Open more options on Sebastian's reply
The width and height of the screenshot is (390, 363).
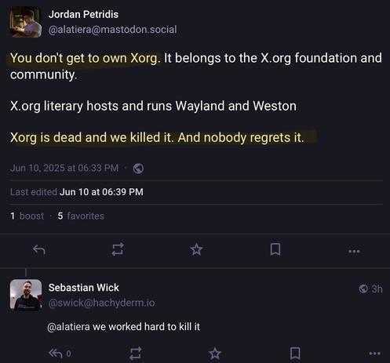click(374, 354)
